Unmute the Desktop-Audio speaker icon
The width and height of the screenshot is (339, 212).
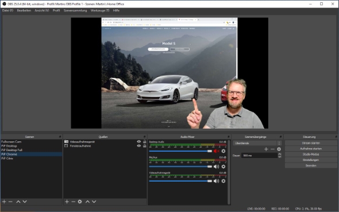(216, 151)
